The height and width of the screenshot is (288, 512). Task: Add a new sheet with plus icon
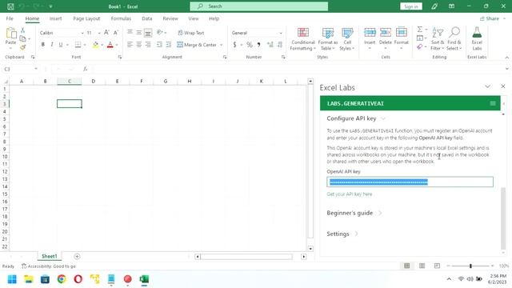point(77,256)
